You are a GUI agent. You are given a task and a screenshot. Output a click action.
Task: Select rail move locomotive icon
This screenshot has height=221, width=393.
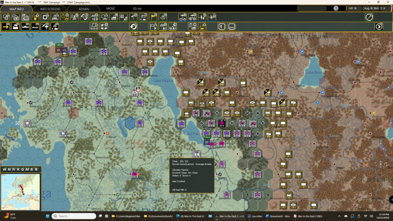tap(15, 26)
